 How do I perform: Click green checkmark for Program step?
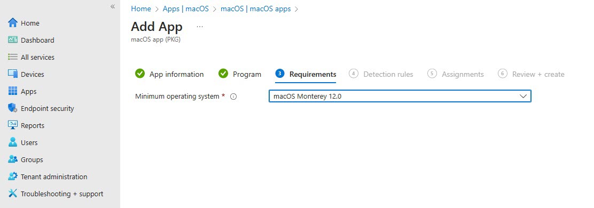pos(223,74)
